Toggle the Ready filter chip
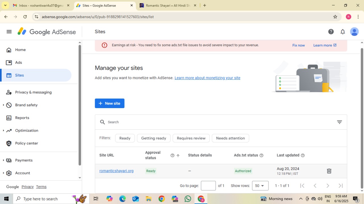 125,138
